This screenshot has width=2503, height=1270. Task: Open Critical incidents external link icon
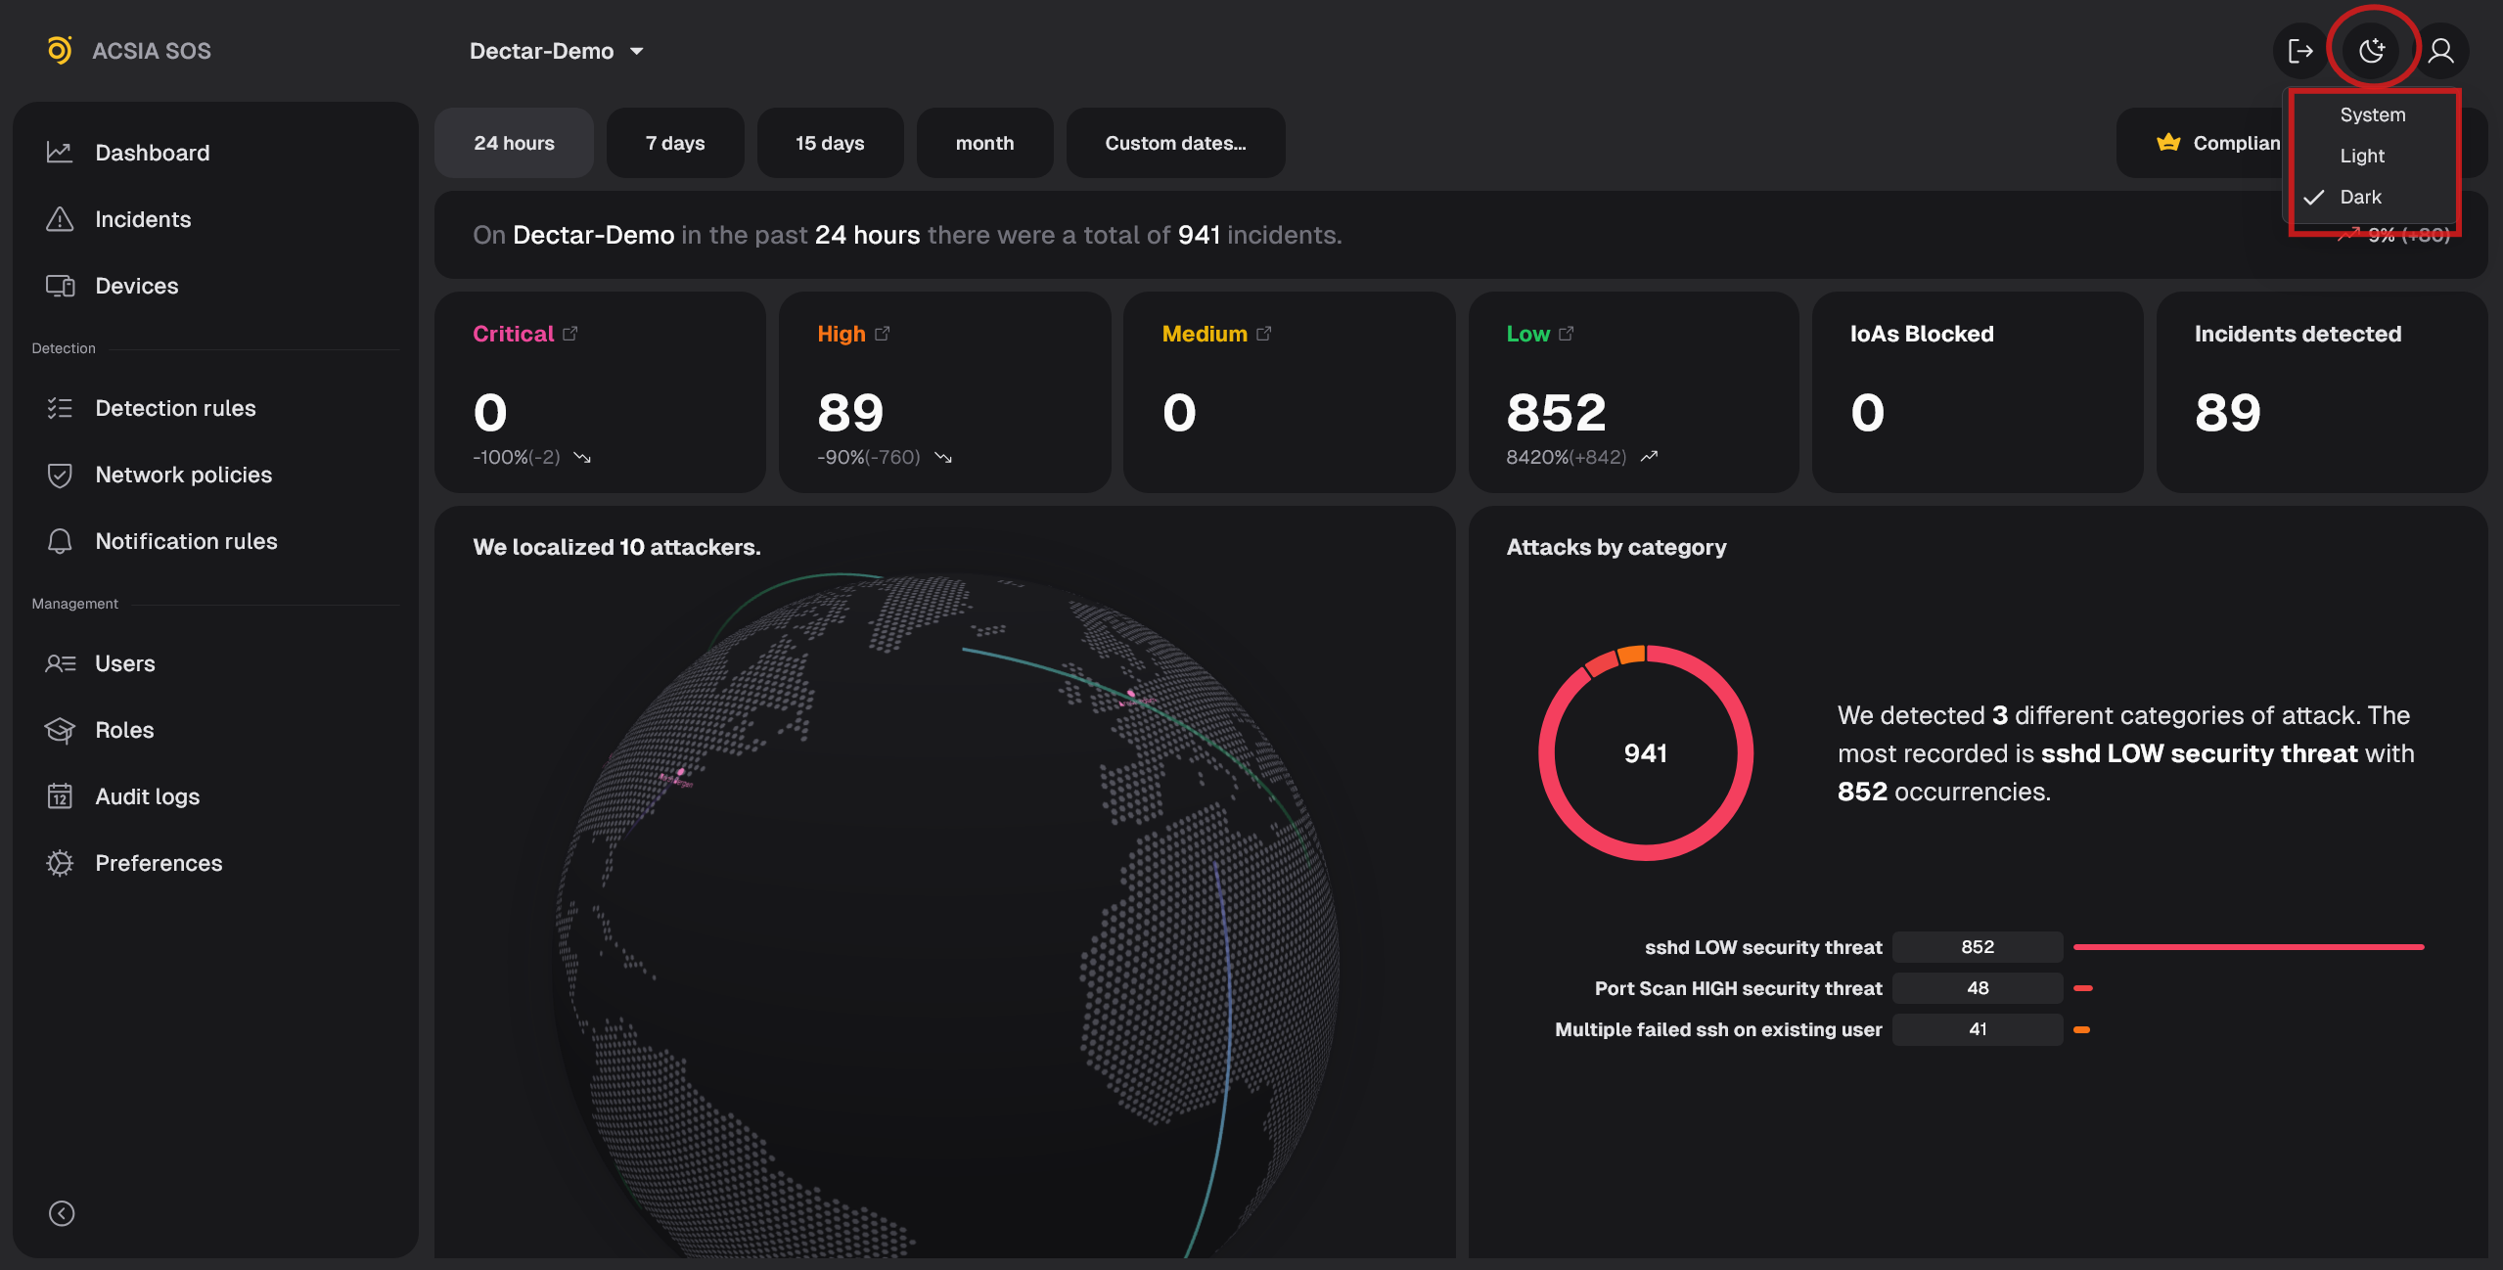[570, 334]
